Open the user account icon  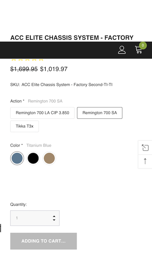[122, 50]
